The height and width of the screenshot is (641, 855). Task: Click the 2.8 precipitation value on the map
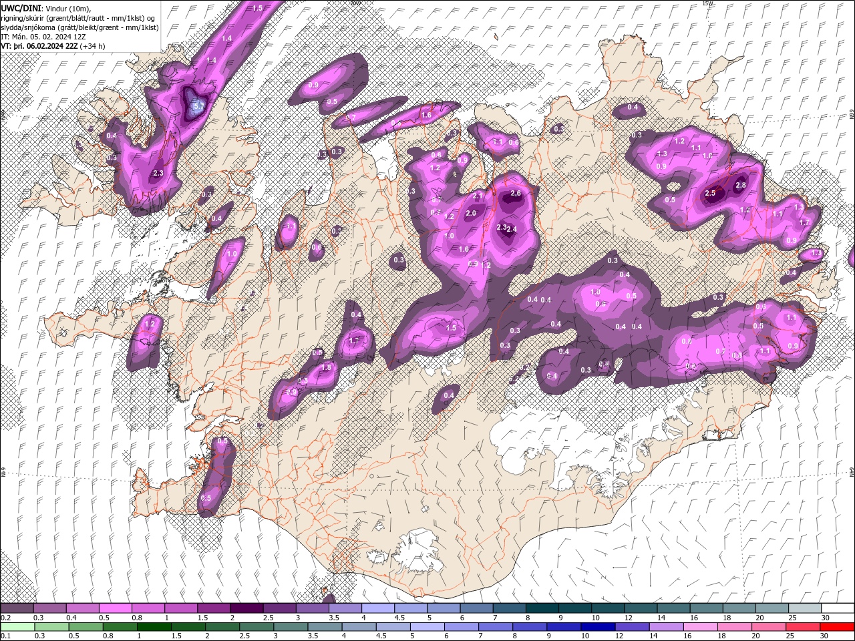click(x=741, y=185)
